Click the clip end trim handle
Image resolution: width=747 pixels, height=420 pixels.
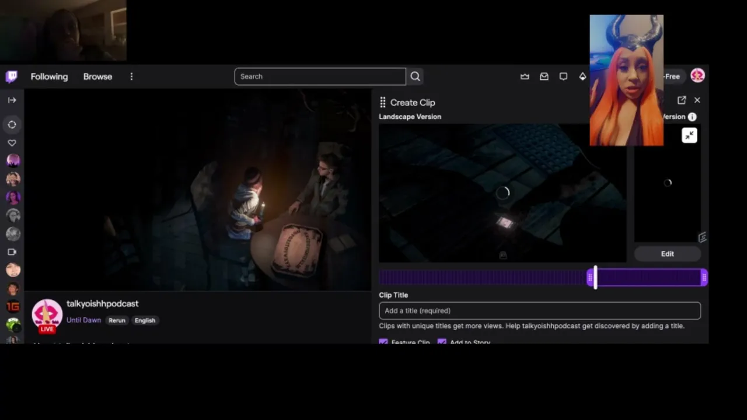(x=704, y=278)
